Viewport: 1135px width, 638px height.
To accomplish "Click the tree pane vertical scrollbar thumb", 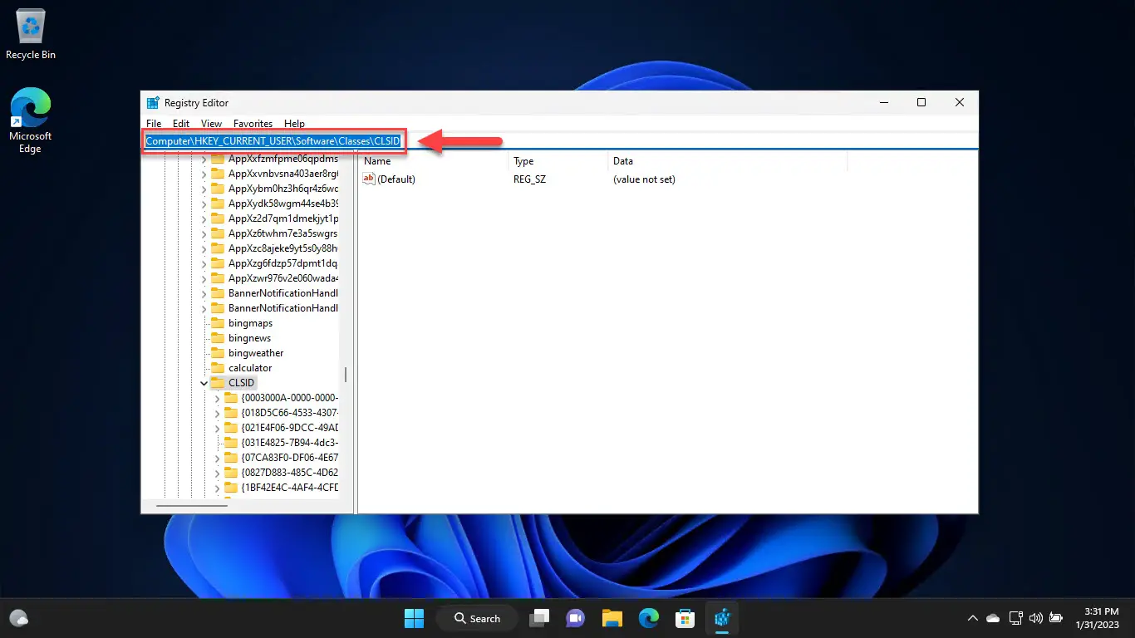I will [346, 375].
